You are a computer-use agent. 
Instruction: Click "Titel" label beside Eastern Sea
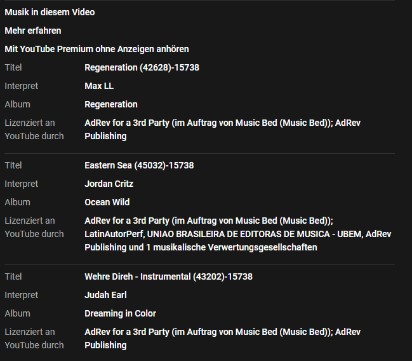point(13,165)
